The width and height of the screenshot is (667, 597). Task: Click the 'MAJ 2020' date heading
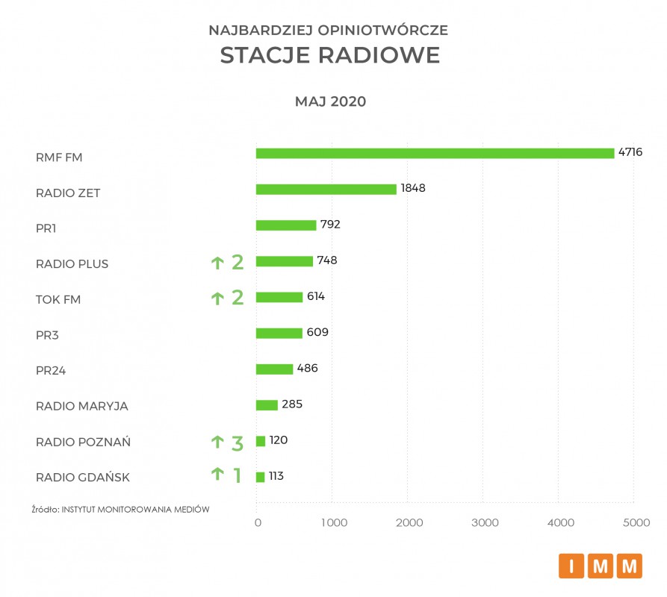pyautogui.click(x=330, y=101)
